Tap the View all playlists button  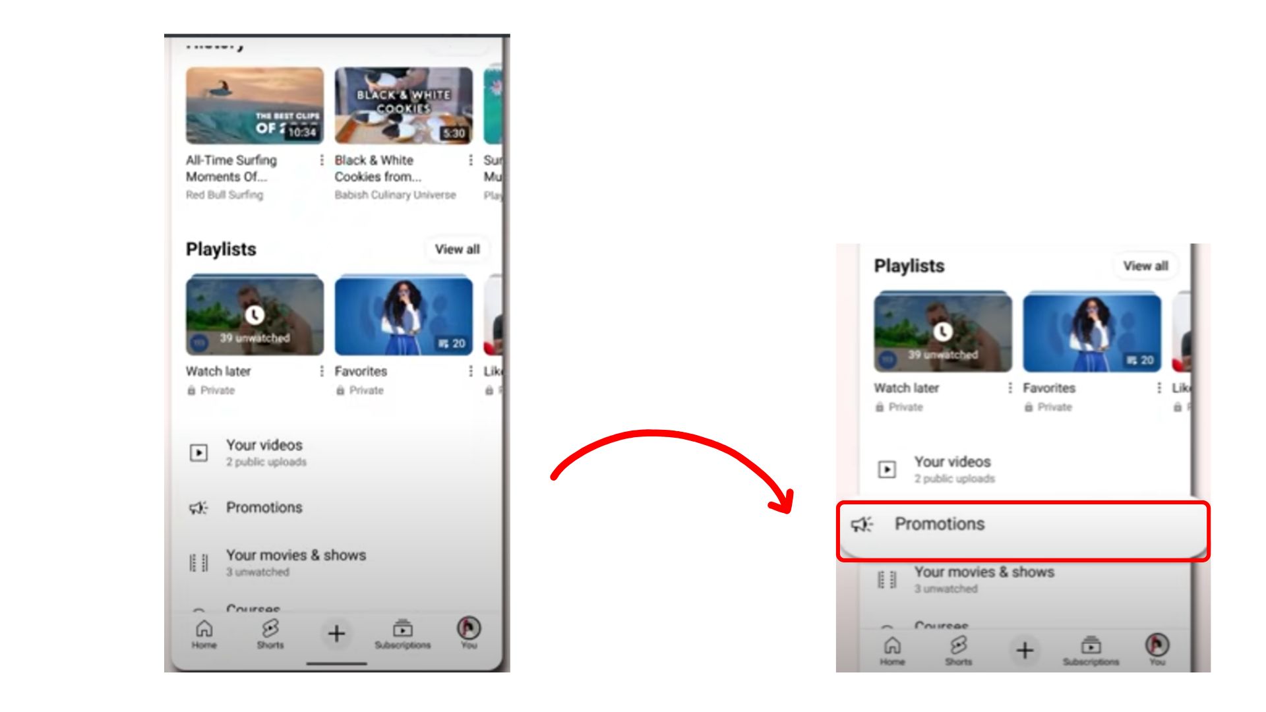click(x=457, y=249)
